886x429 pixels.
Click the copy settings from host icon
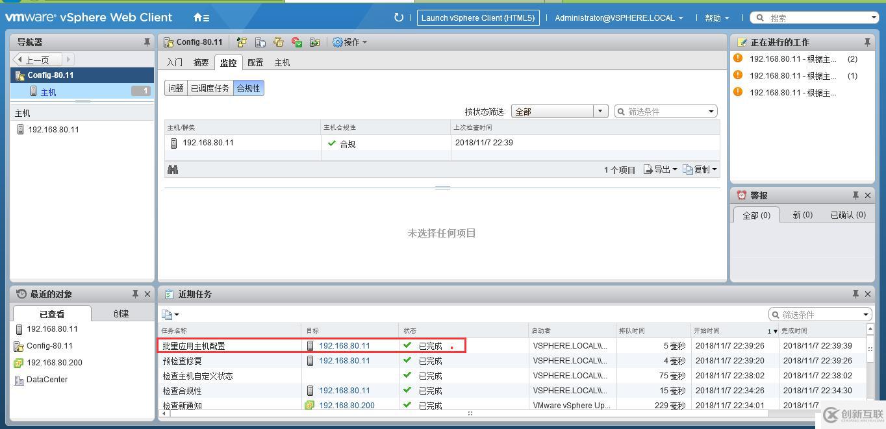[x=260, y=42]
